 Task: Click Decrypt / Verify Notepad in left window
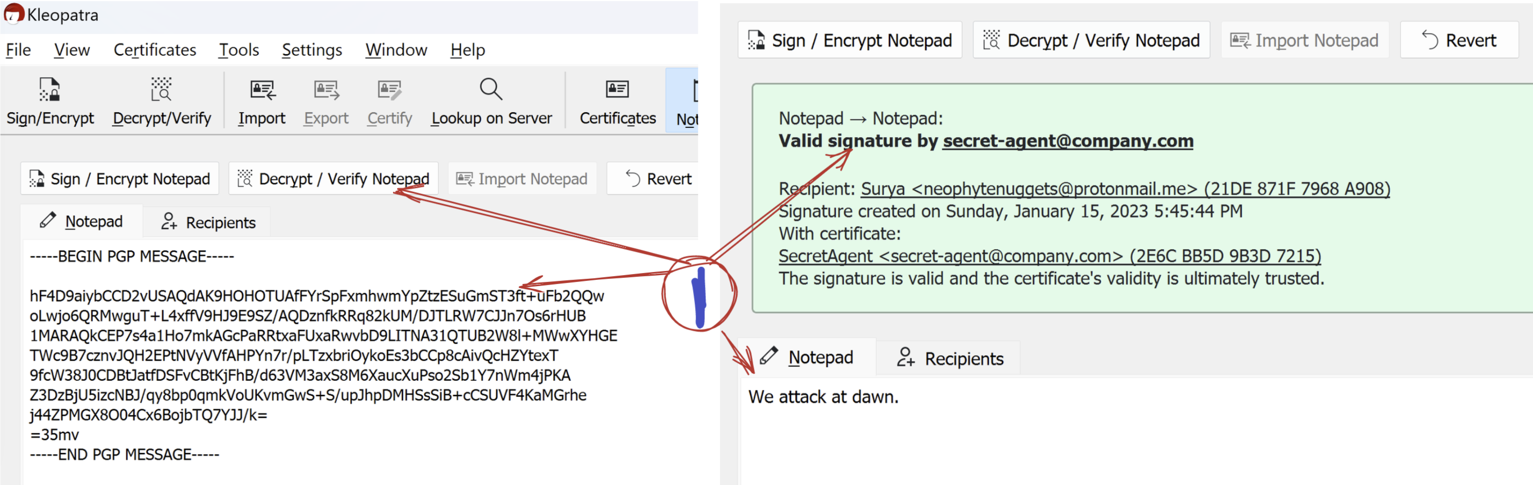[x=333, y=179]
